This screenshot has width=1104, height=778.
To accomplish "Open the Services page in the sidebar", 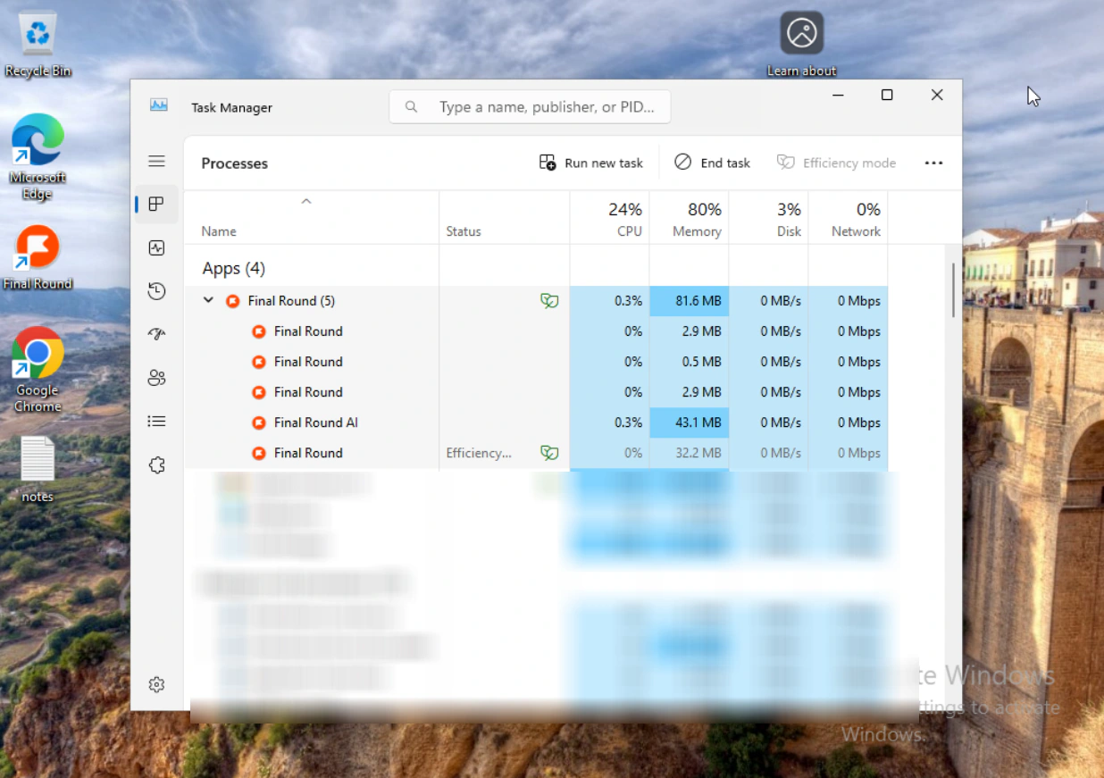I will 156,464.
